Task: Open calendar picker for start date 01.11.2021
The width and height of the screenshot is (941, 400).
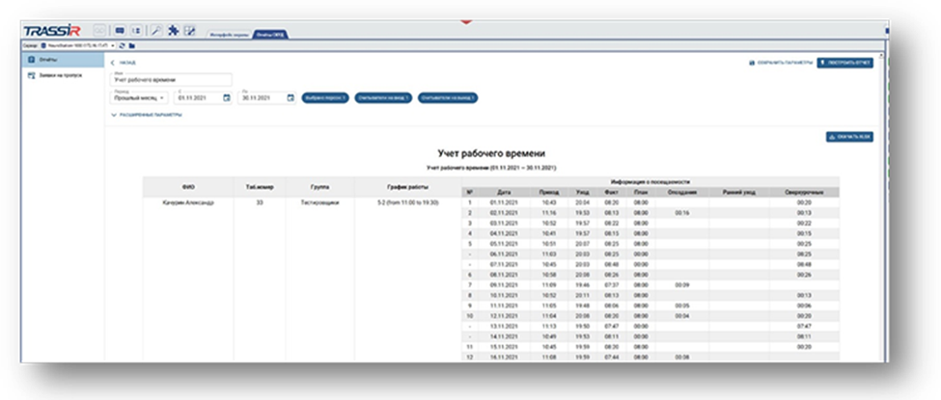Action: 226,97
